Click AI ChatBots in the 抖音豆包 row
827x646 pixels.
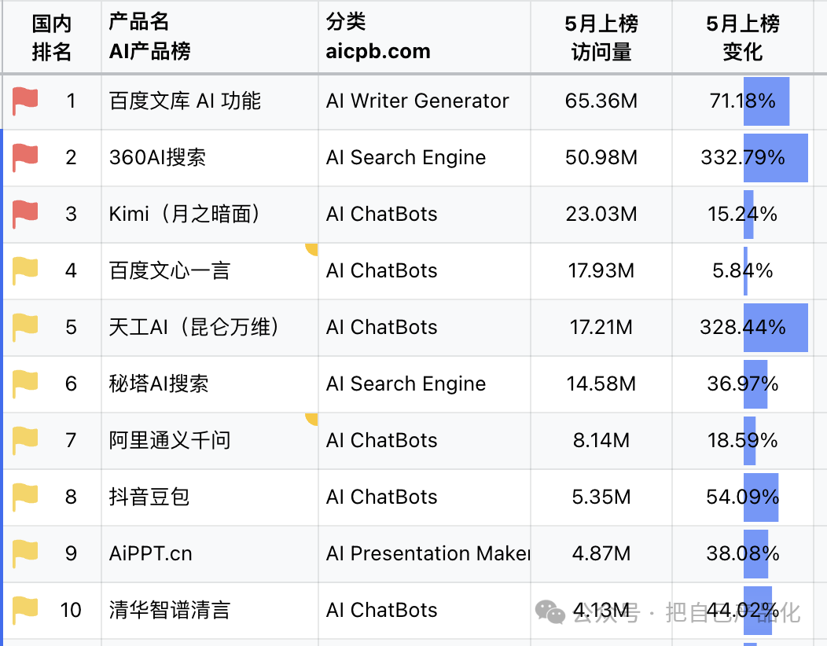425,497
